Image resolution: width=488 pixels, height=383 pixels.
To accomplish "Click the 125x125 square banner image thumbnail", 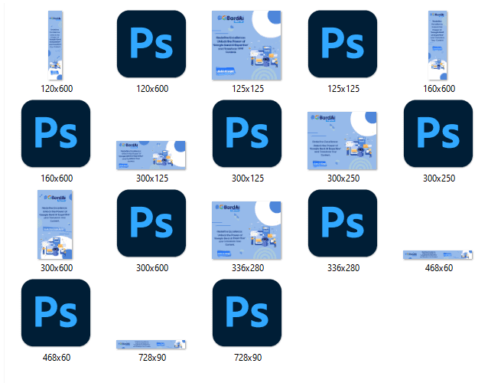I will (247, 45).
